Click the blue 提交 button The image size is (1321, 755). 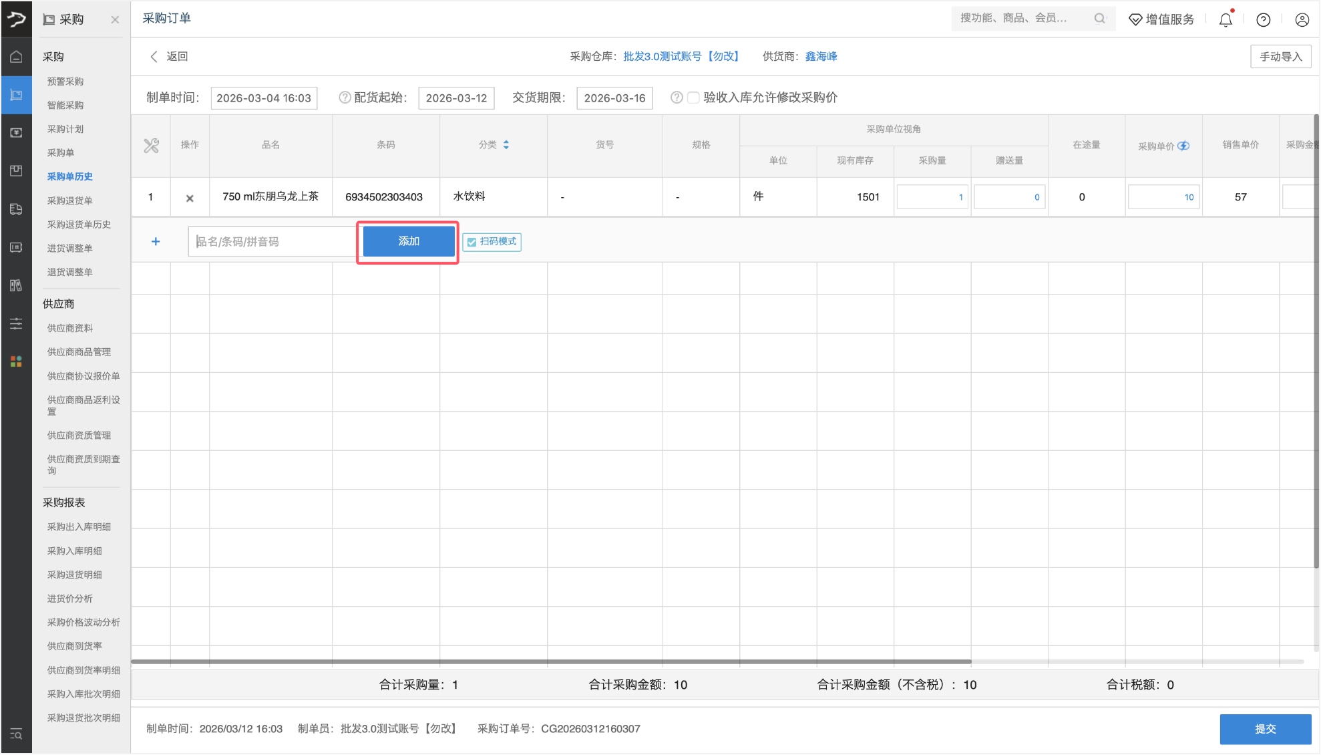[x=1265, y=729]
